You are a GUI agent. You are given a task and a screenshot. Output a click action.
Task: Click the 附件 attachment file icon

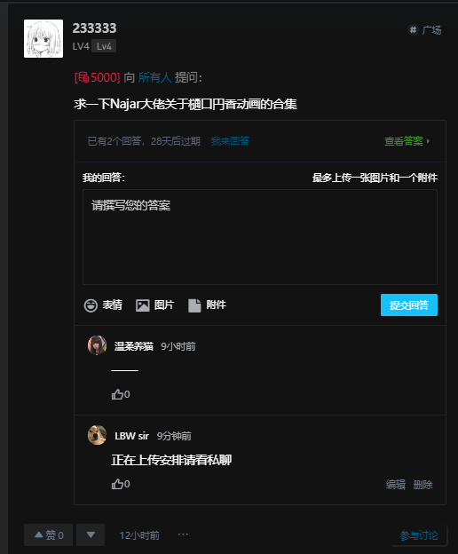(x=194, y=305)
